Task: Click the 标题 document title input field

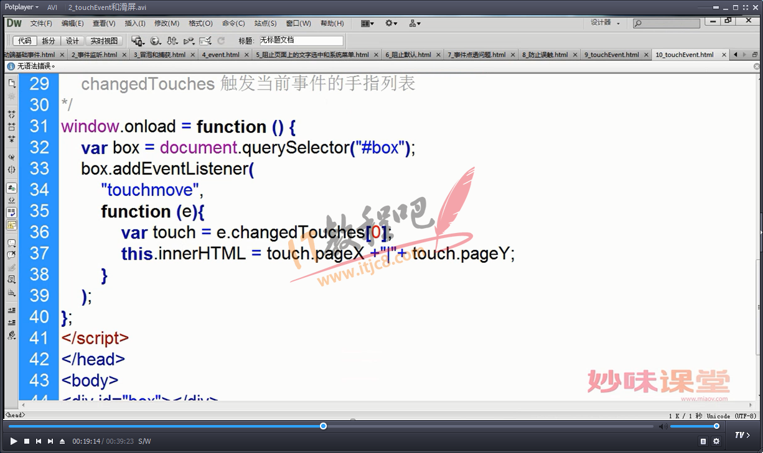Action: pyautogui.click(x=301, y=40)
